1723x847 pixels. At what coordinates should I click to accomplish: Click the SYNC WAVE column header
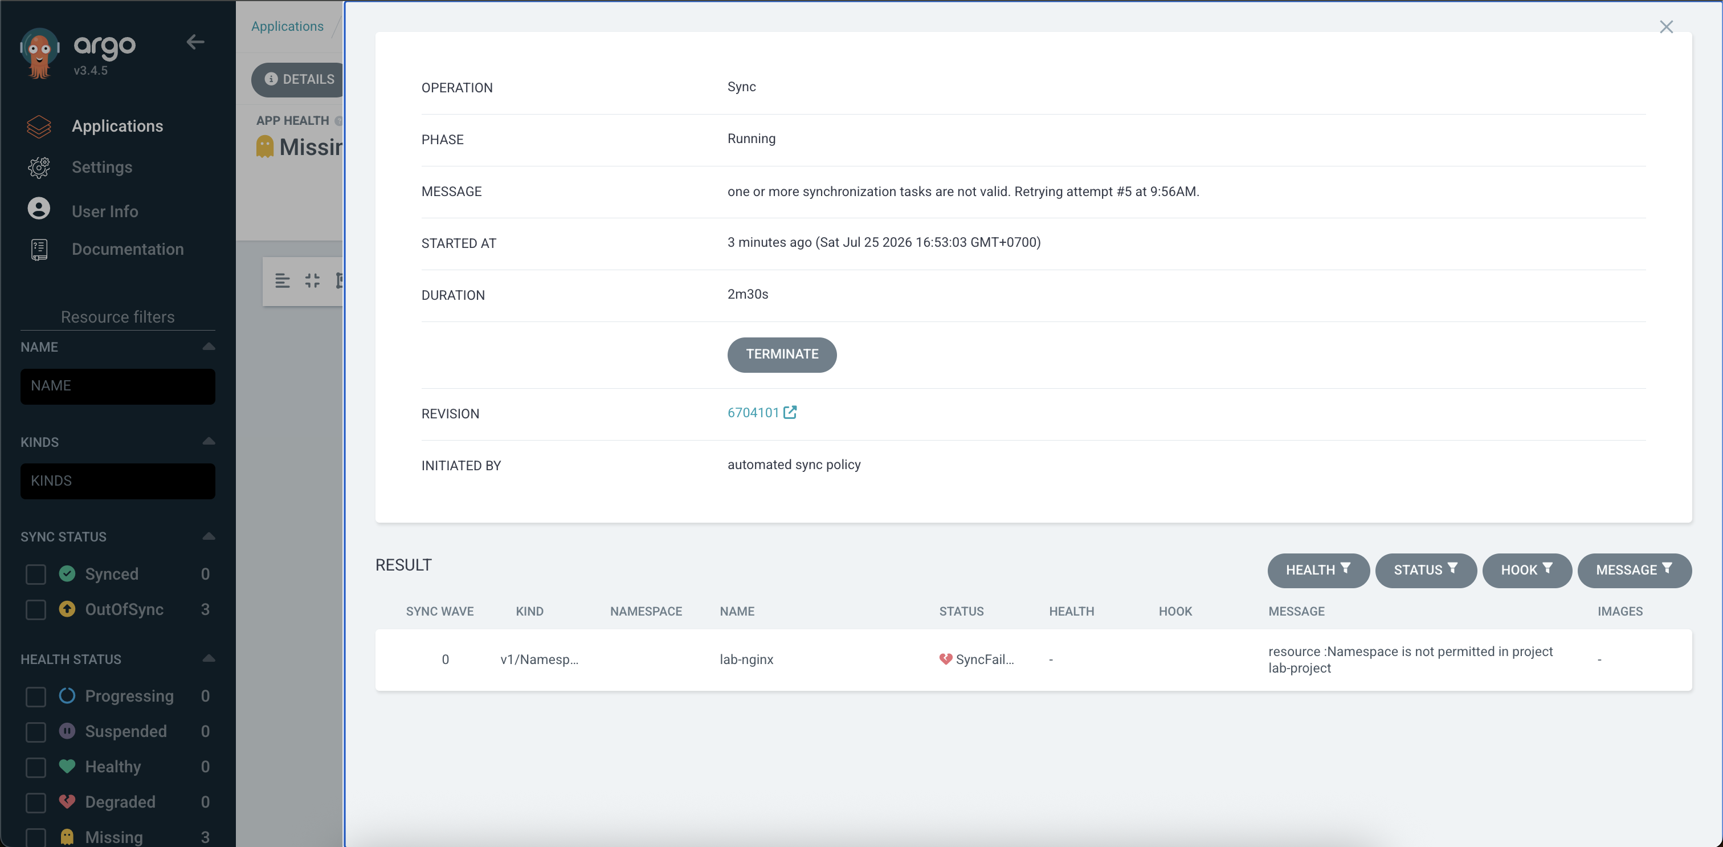tap(439, 612)
